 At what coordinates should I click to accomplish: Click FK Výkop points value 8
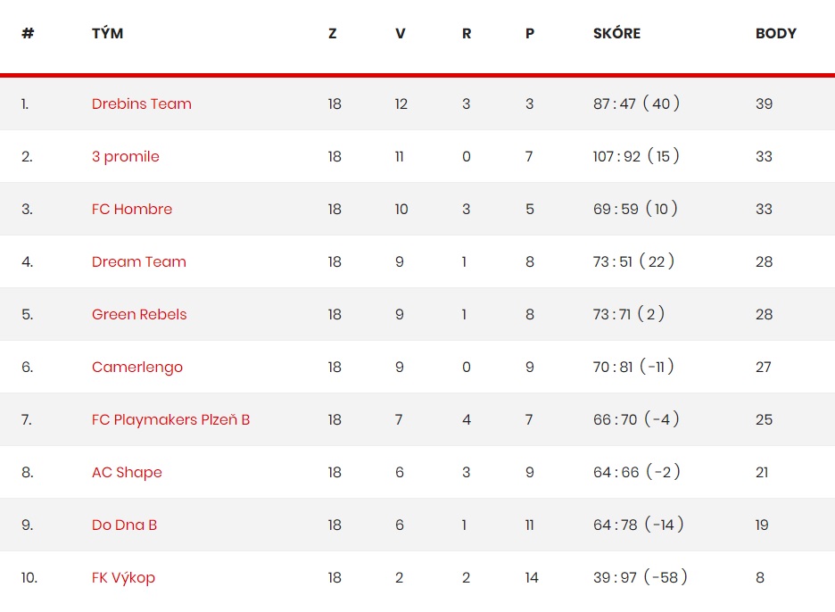[x=760, y=577]
